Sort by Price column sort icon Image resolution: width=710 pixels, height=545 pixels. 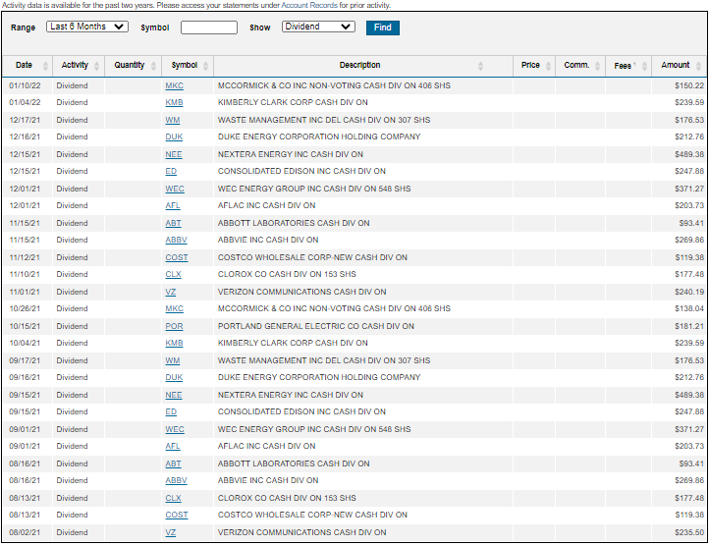pos(548,66)
